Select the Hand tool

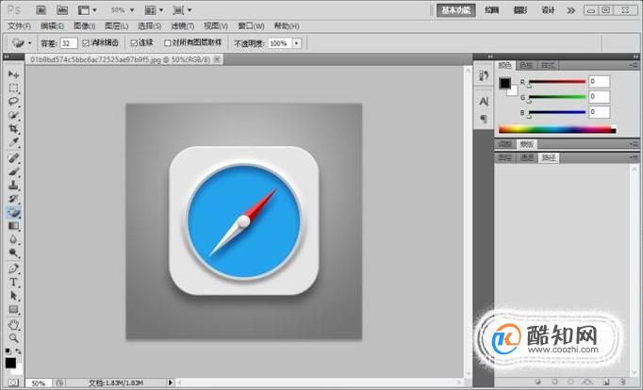(13, 325)
